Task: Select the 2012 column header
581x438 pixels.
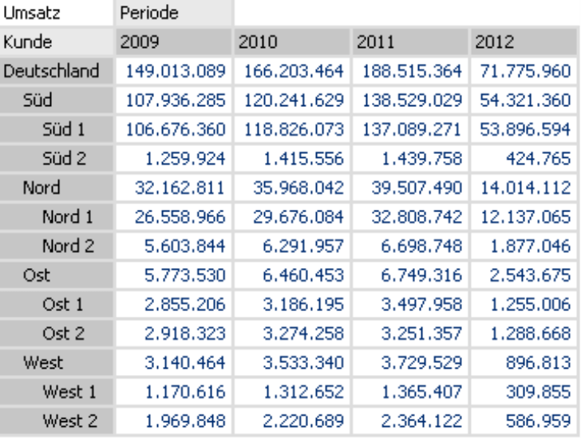Action: (524, 41)
